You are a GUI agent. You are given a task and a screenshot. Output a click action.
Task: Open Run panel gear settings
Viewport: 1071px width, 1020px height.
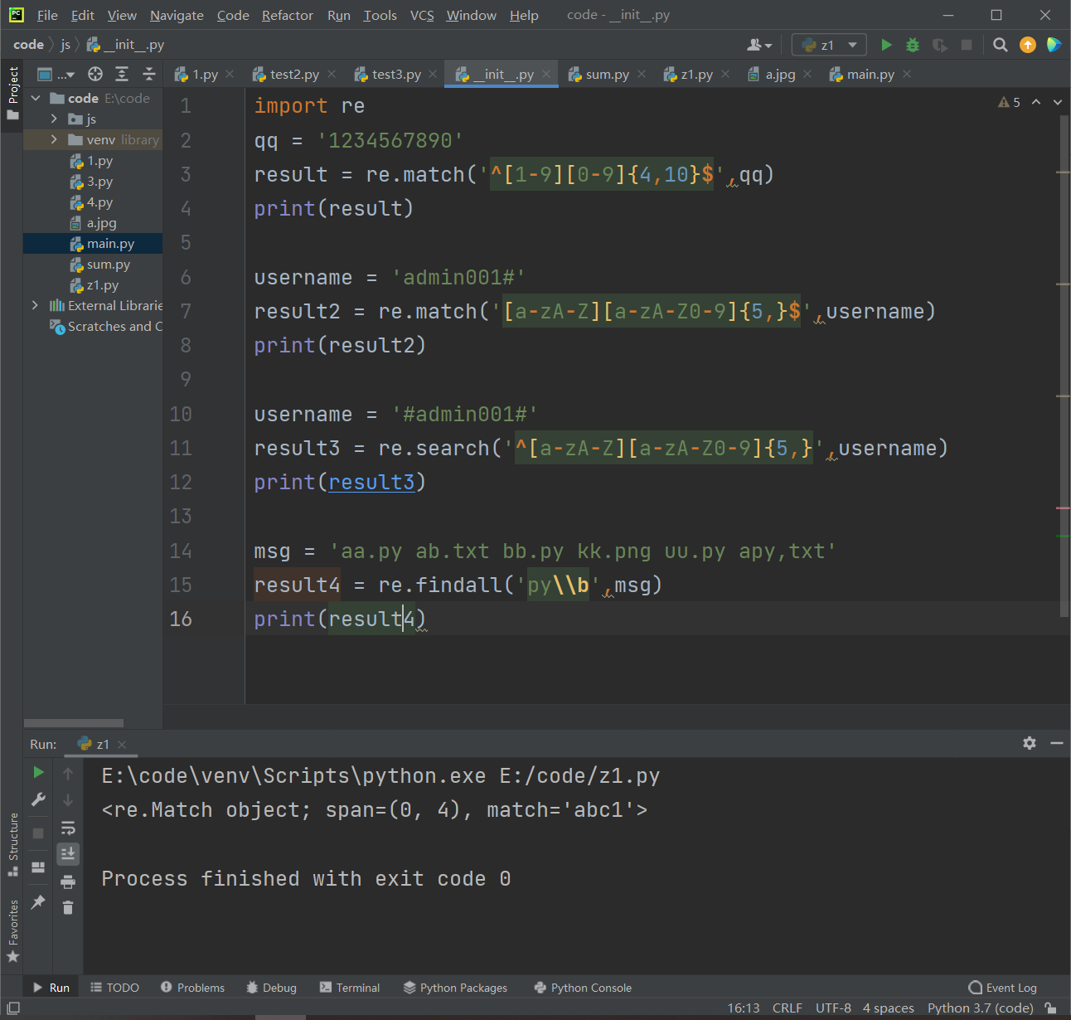click(x=1030, y=743)
